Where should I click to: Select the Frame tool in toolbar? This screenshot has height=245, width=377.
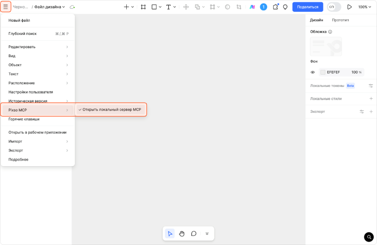(143, 7)
